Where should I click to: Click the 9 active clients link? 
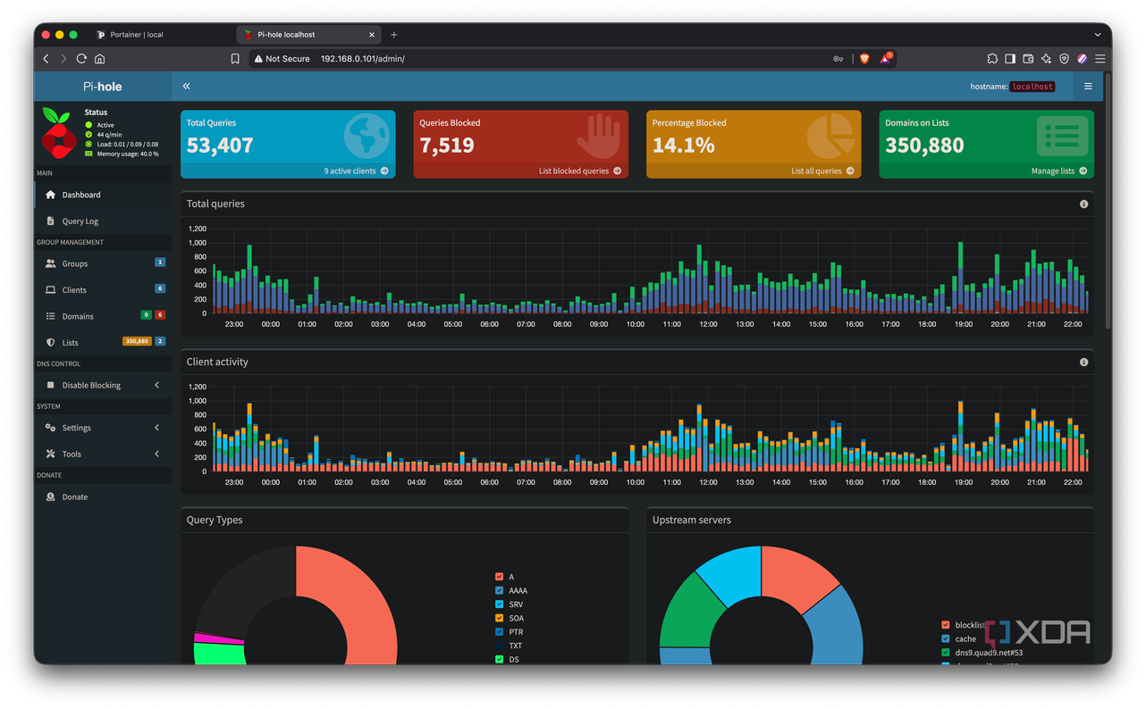[x=356, y=171]
